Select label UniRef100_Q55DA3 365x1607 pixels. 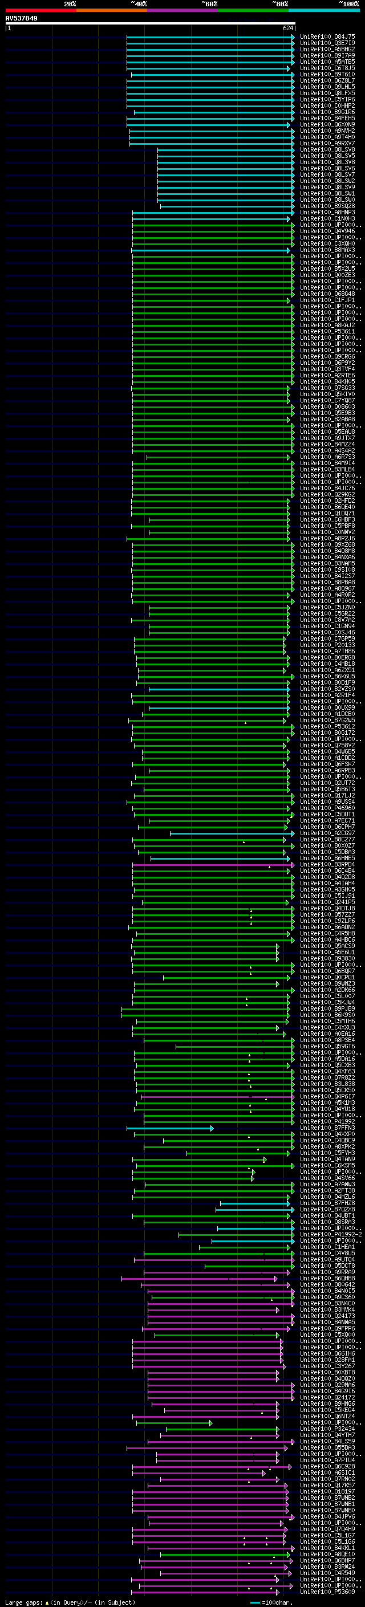[327, 1447]
